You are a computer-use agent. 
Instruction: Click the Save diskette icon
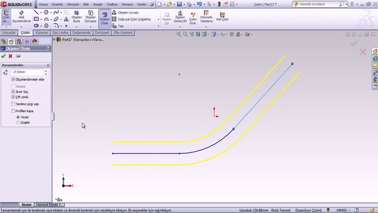(x=179, y=4)
